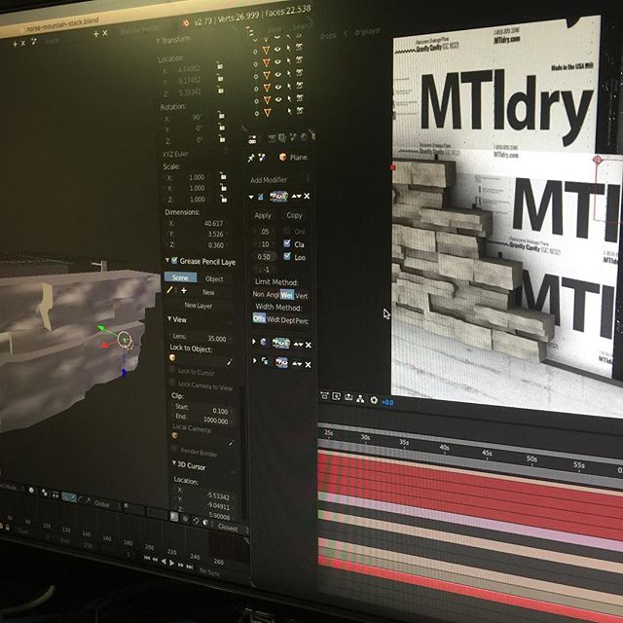Toggle After Effects pixel aspect ratio correction icon

point(324,396)
